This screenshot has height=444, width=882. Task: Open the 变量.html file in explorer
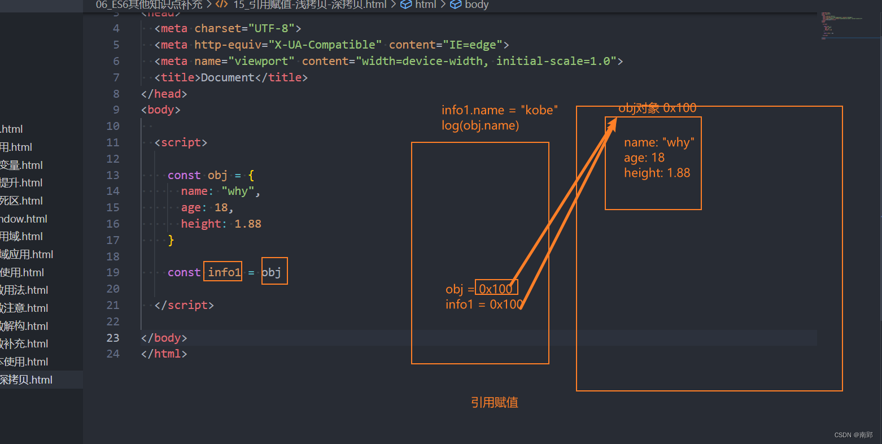21,165
